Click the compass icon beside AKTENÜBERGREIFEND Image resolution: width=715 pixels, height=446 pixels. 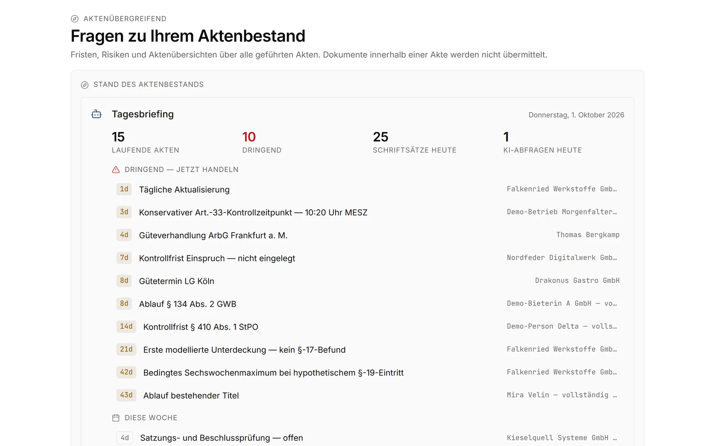[75, 19]
